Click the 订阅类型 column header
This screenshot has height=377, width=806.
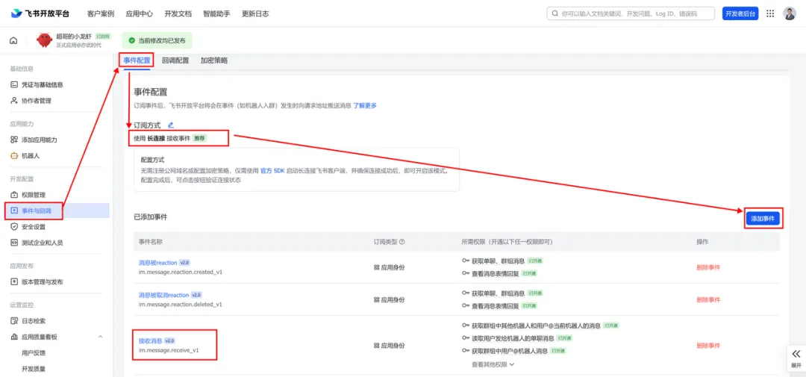pyautogui.click(x=386, y=242)
